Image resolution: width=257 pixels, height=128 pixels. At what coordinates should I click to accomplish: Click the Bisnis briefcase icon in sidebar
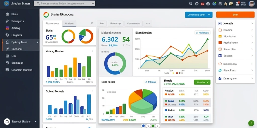coord(7,14)
